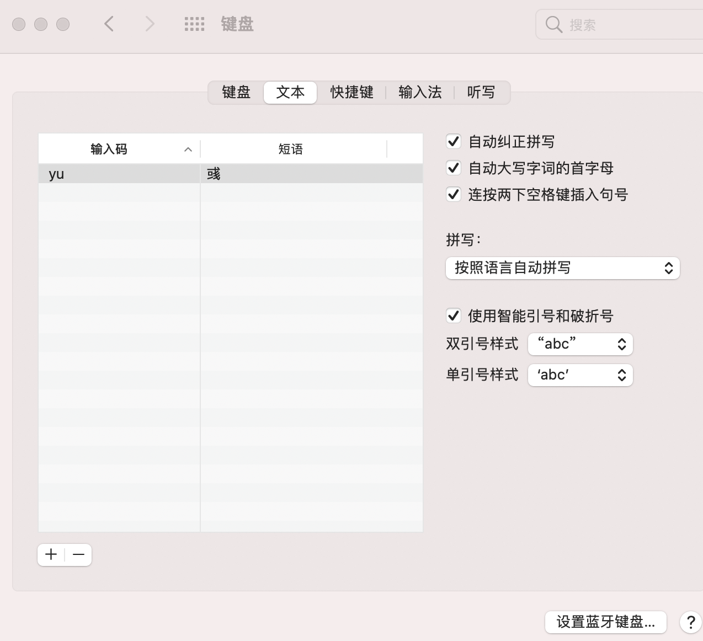Click the magnifying glass search icon
Screen dimensions: 703x641
553,24
